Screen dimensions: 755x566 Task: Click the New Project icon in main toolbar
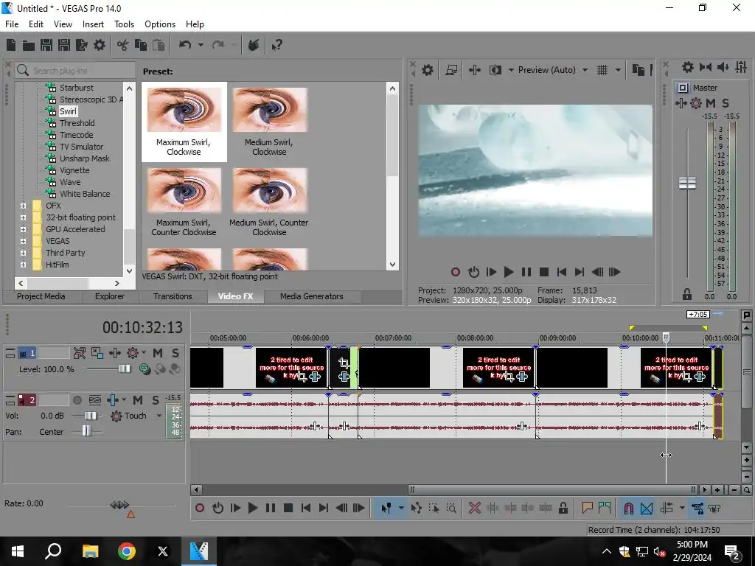point(11,45)
